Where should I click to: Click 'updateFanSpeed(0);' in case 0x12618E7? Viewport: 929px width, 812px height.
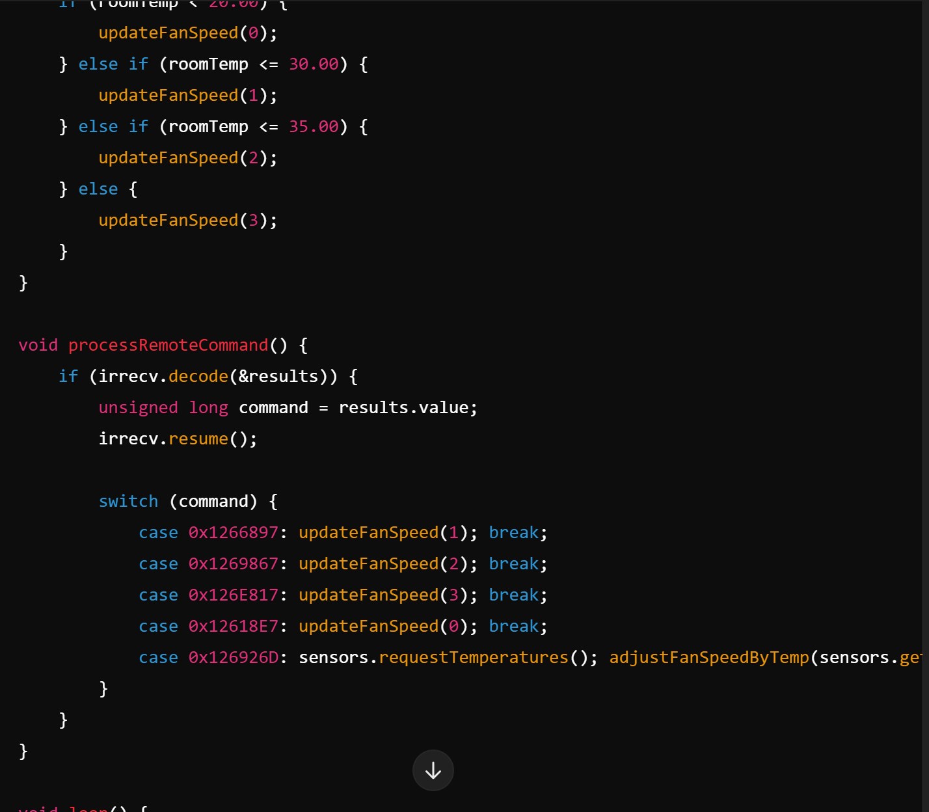coord(388,626)
